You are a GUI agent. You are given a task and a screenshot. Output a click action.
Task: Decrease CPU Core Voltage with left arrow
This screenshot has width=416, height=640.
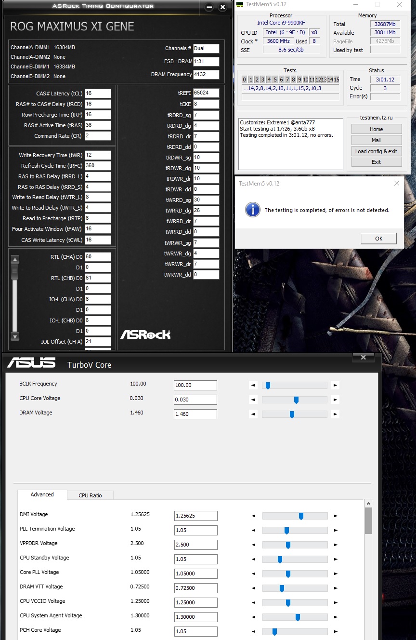click(x=253, y=400)
